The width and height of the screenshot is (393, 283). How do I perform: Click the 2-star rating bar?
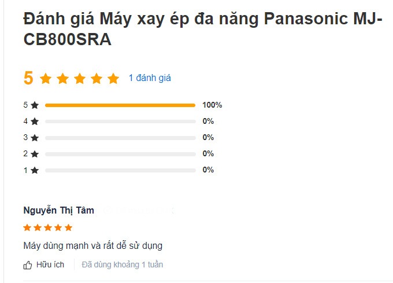click(120, 154)
